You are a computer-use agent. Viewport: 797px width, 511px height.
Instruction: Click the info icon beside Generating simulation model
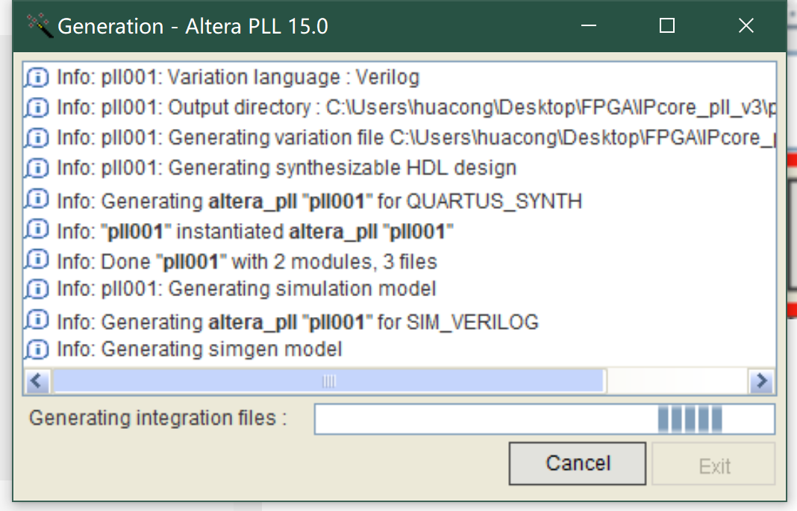(x=37, y=289)
